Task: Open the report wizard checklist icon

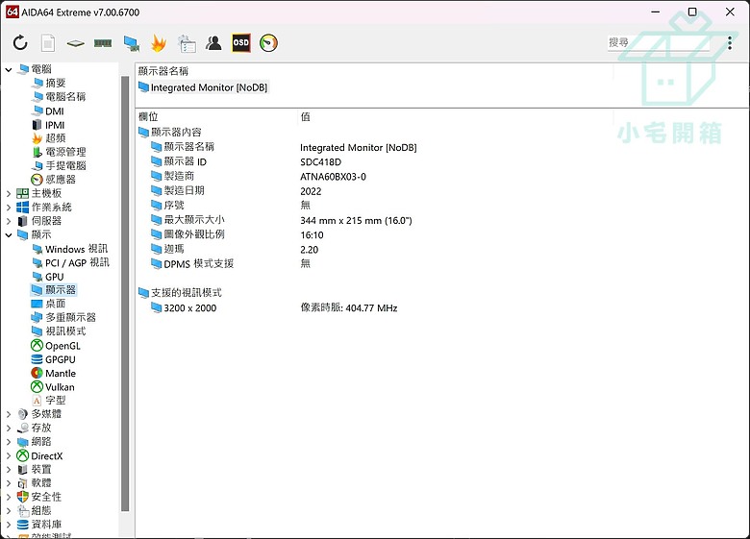Action: click(187, 43)
